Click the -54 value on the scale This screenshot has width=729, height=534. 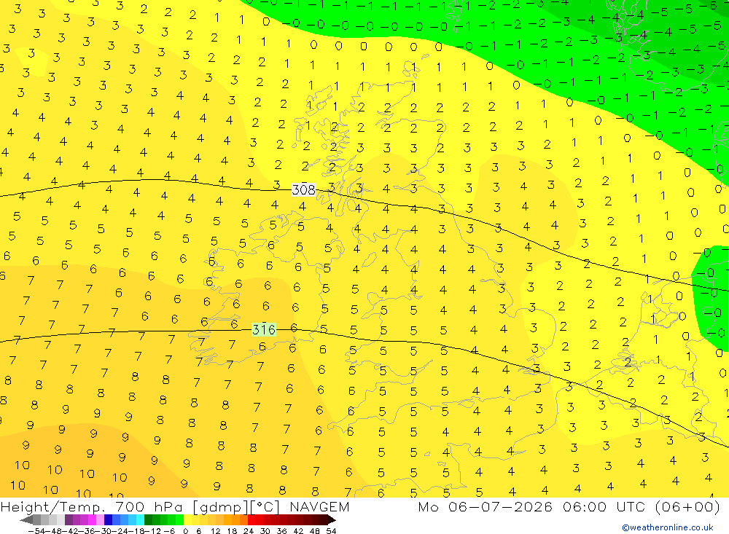coord(36,531)
